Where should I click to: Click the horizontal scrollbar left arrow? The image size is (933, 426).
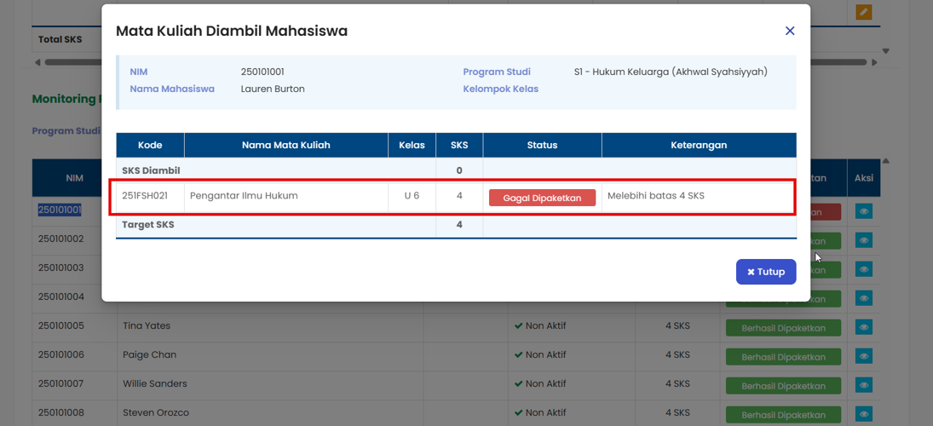click(x=37, y=62)
